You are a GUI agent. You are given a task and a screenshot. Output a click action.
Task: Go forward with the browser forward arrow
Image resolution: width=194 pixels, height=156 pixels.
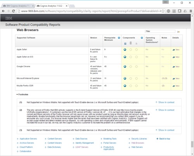pos(9,11)
